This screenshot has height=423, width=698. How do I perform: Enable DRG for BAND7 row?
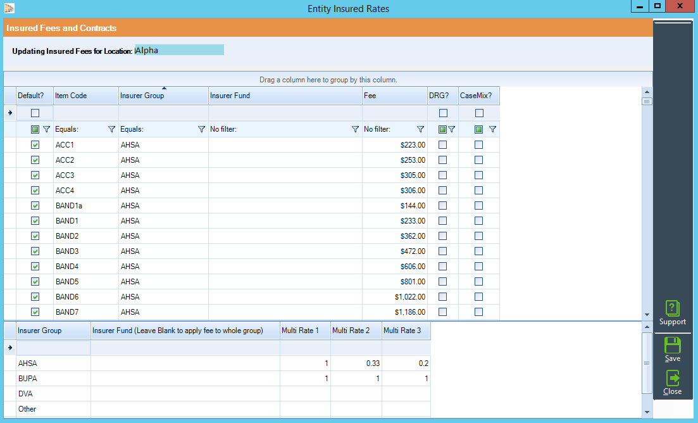pos(442,312)
